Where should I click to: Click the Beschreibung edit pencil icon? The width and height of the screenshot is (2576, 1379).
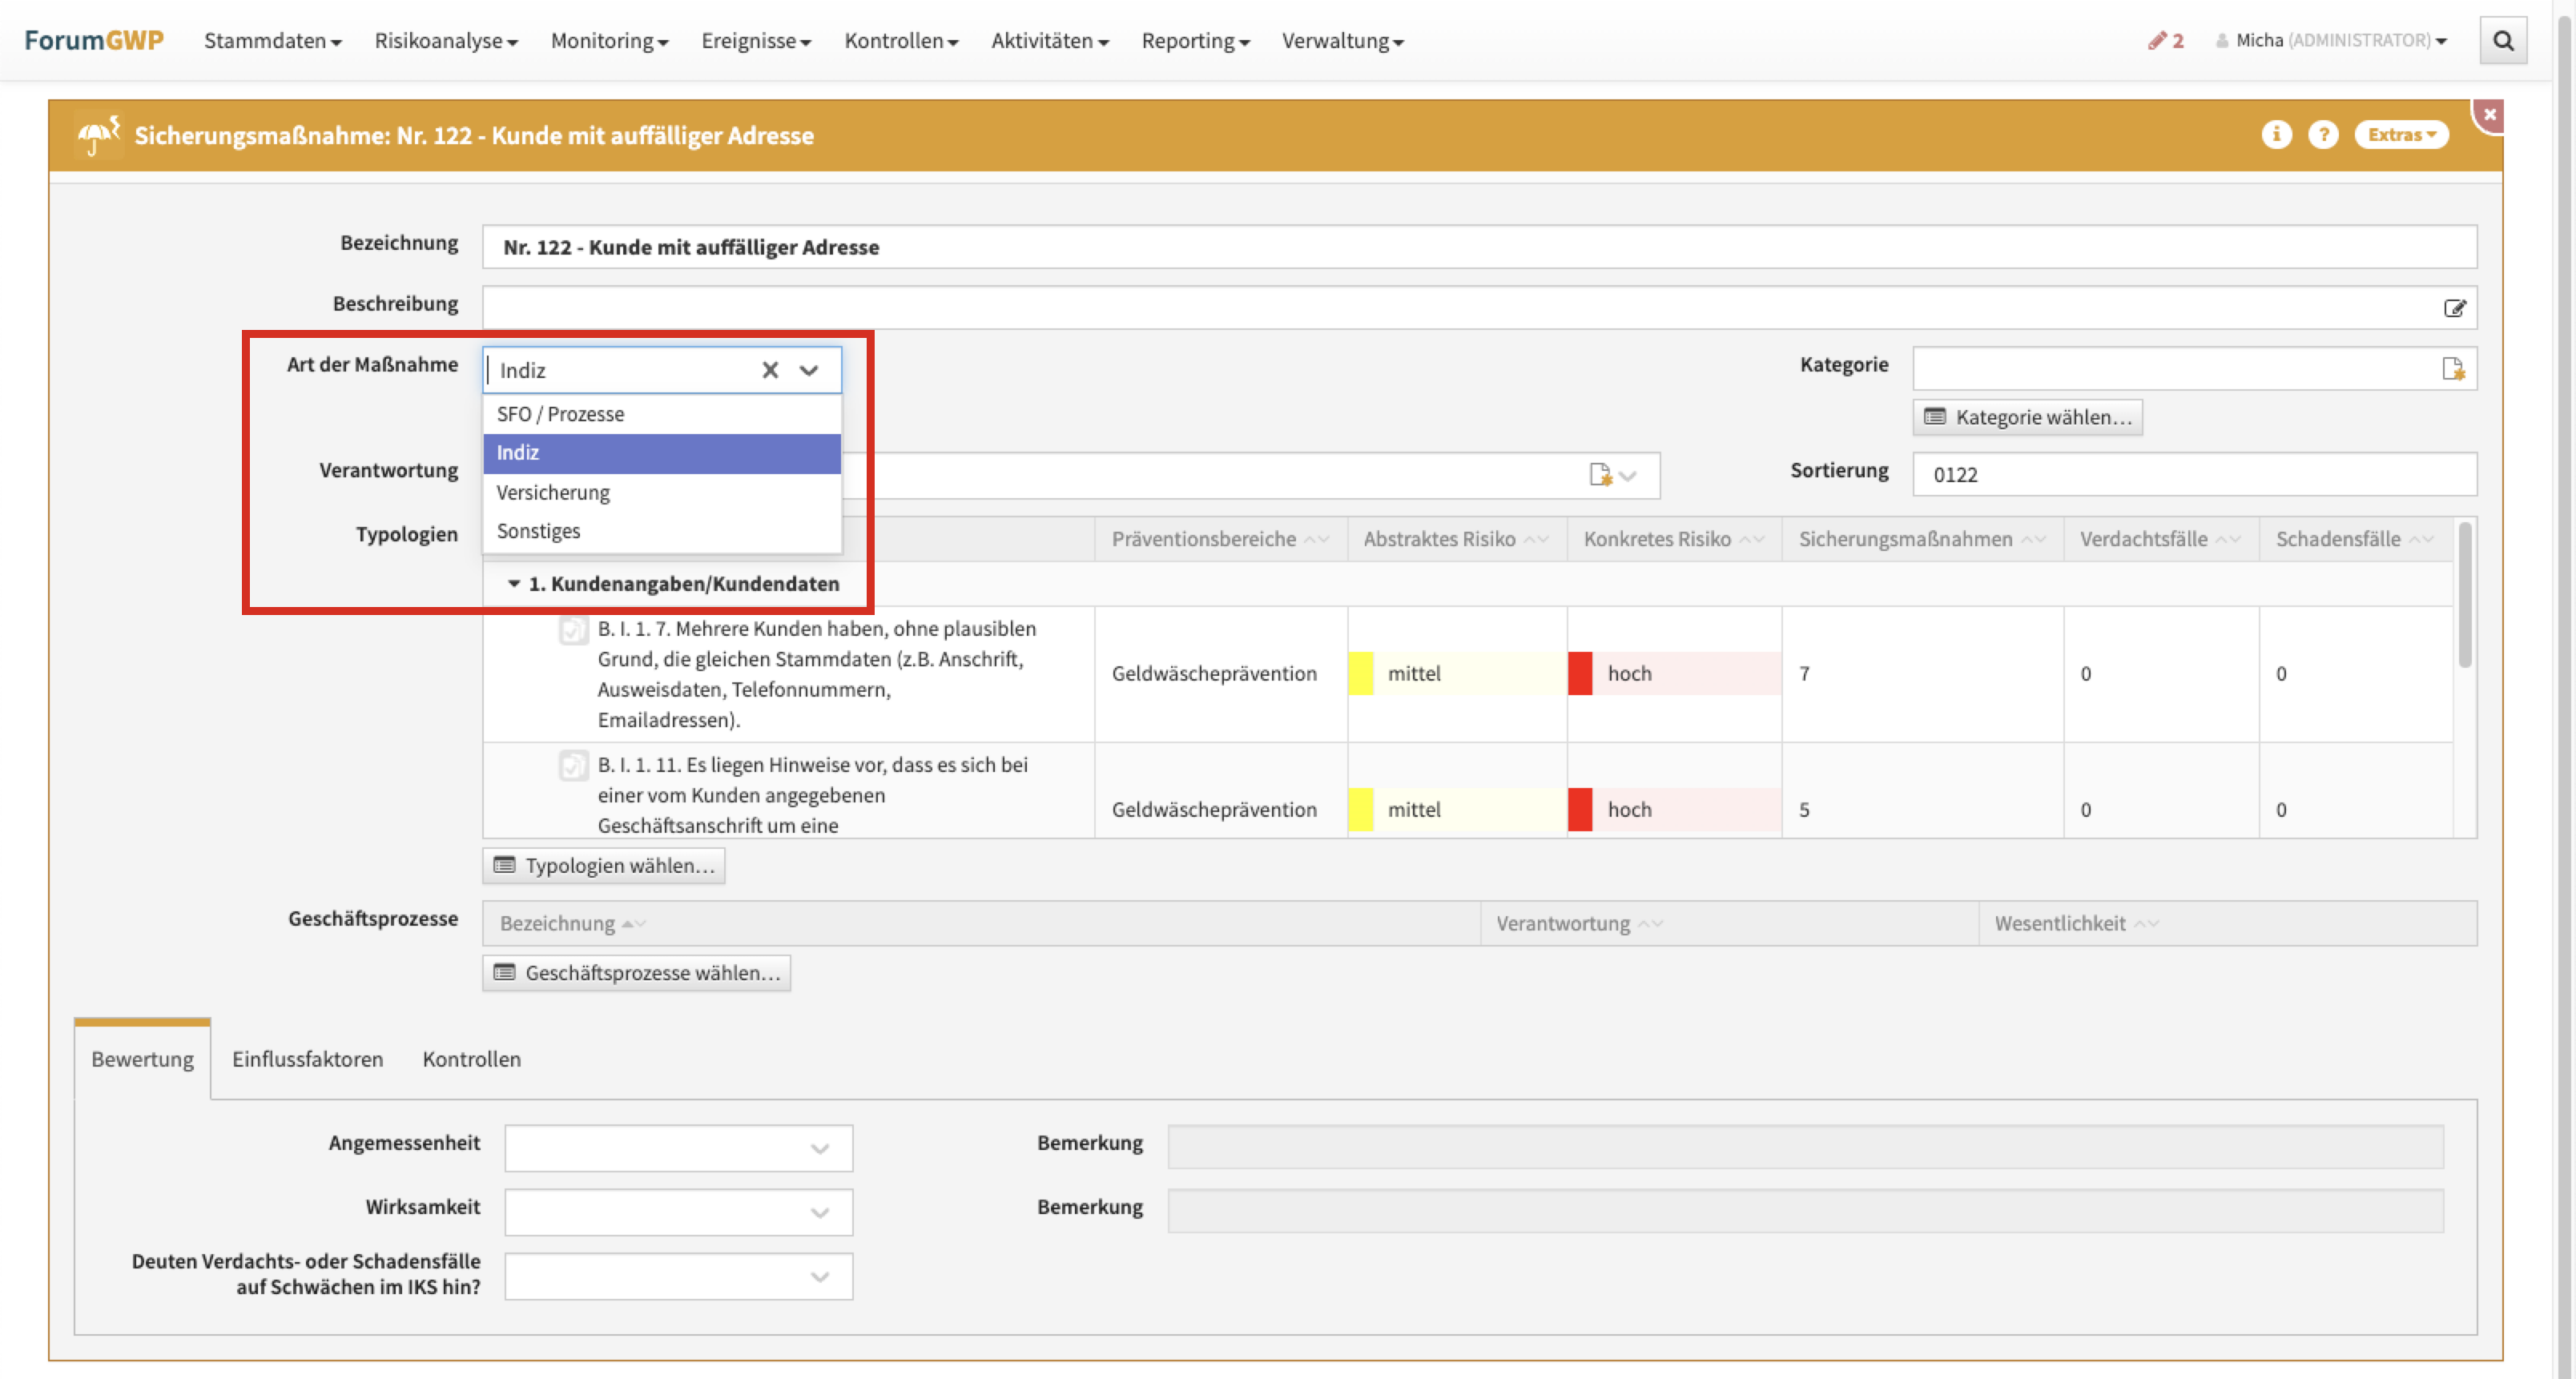2454,308
